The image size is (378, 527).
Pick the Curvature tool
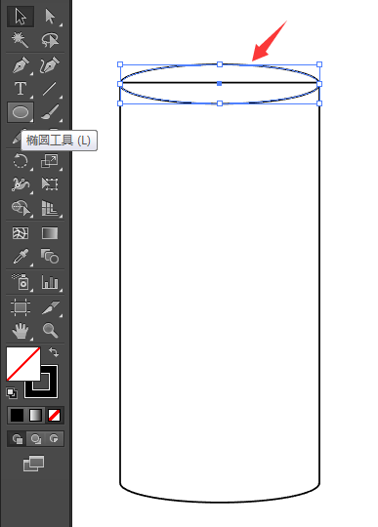[x=50, y=65]
